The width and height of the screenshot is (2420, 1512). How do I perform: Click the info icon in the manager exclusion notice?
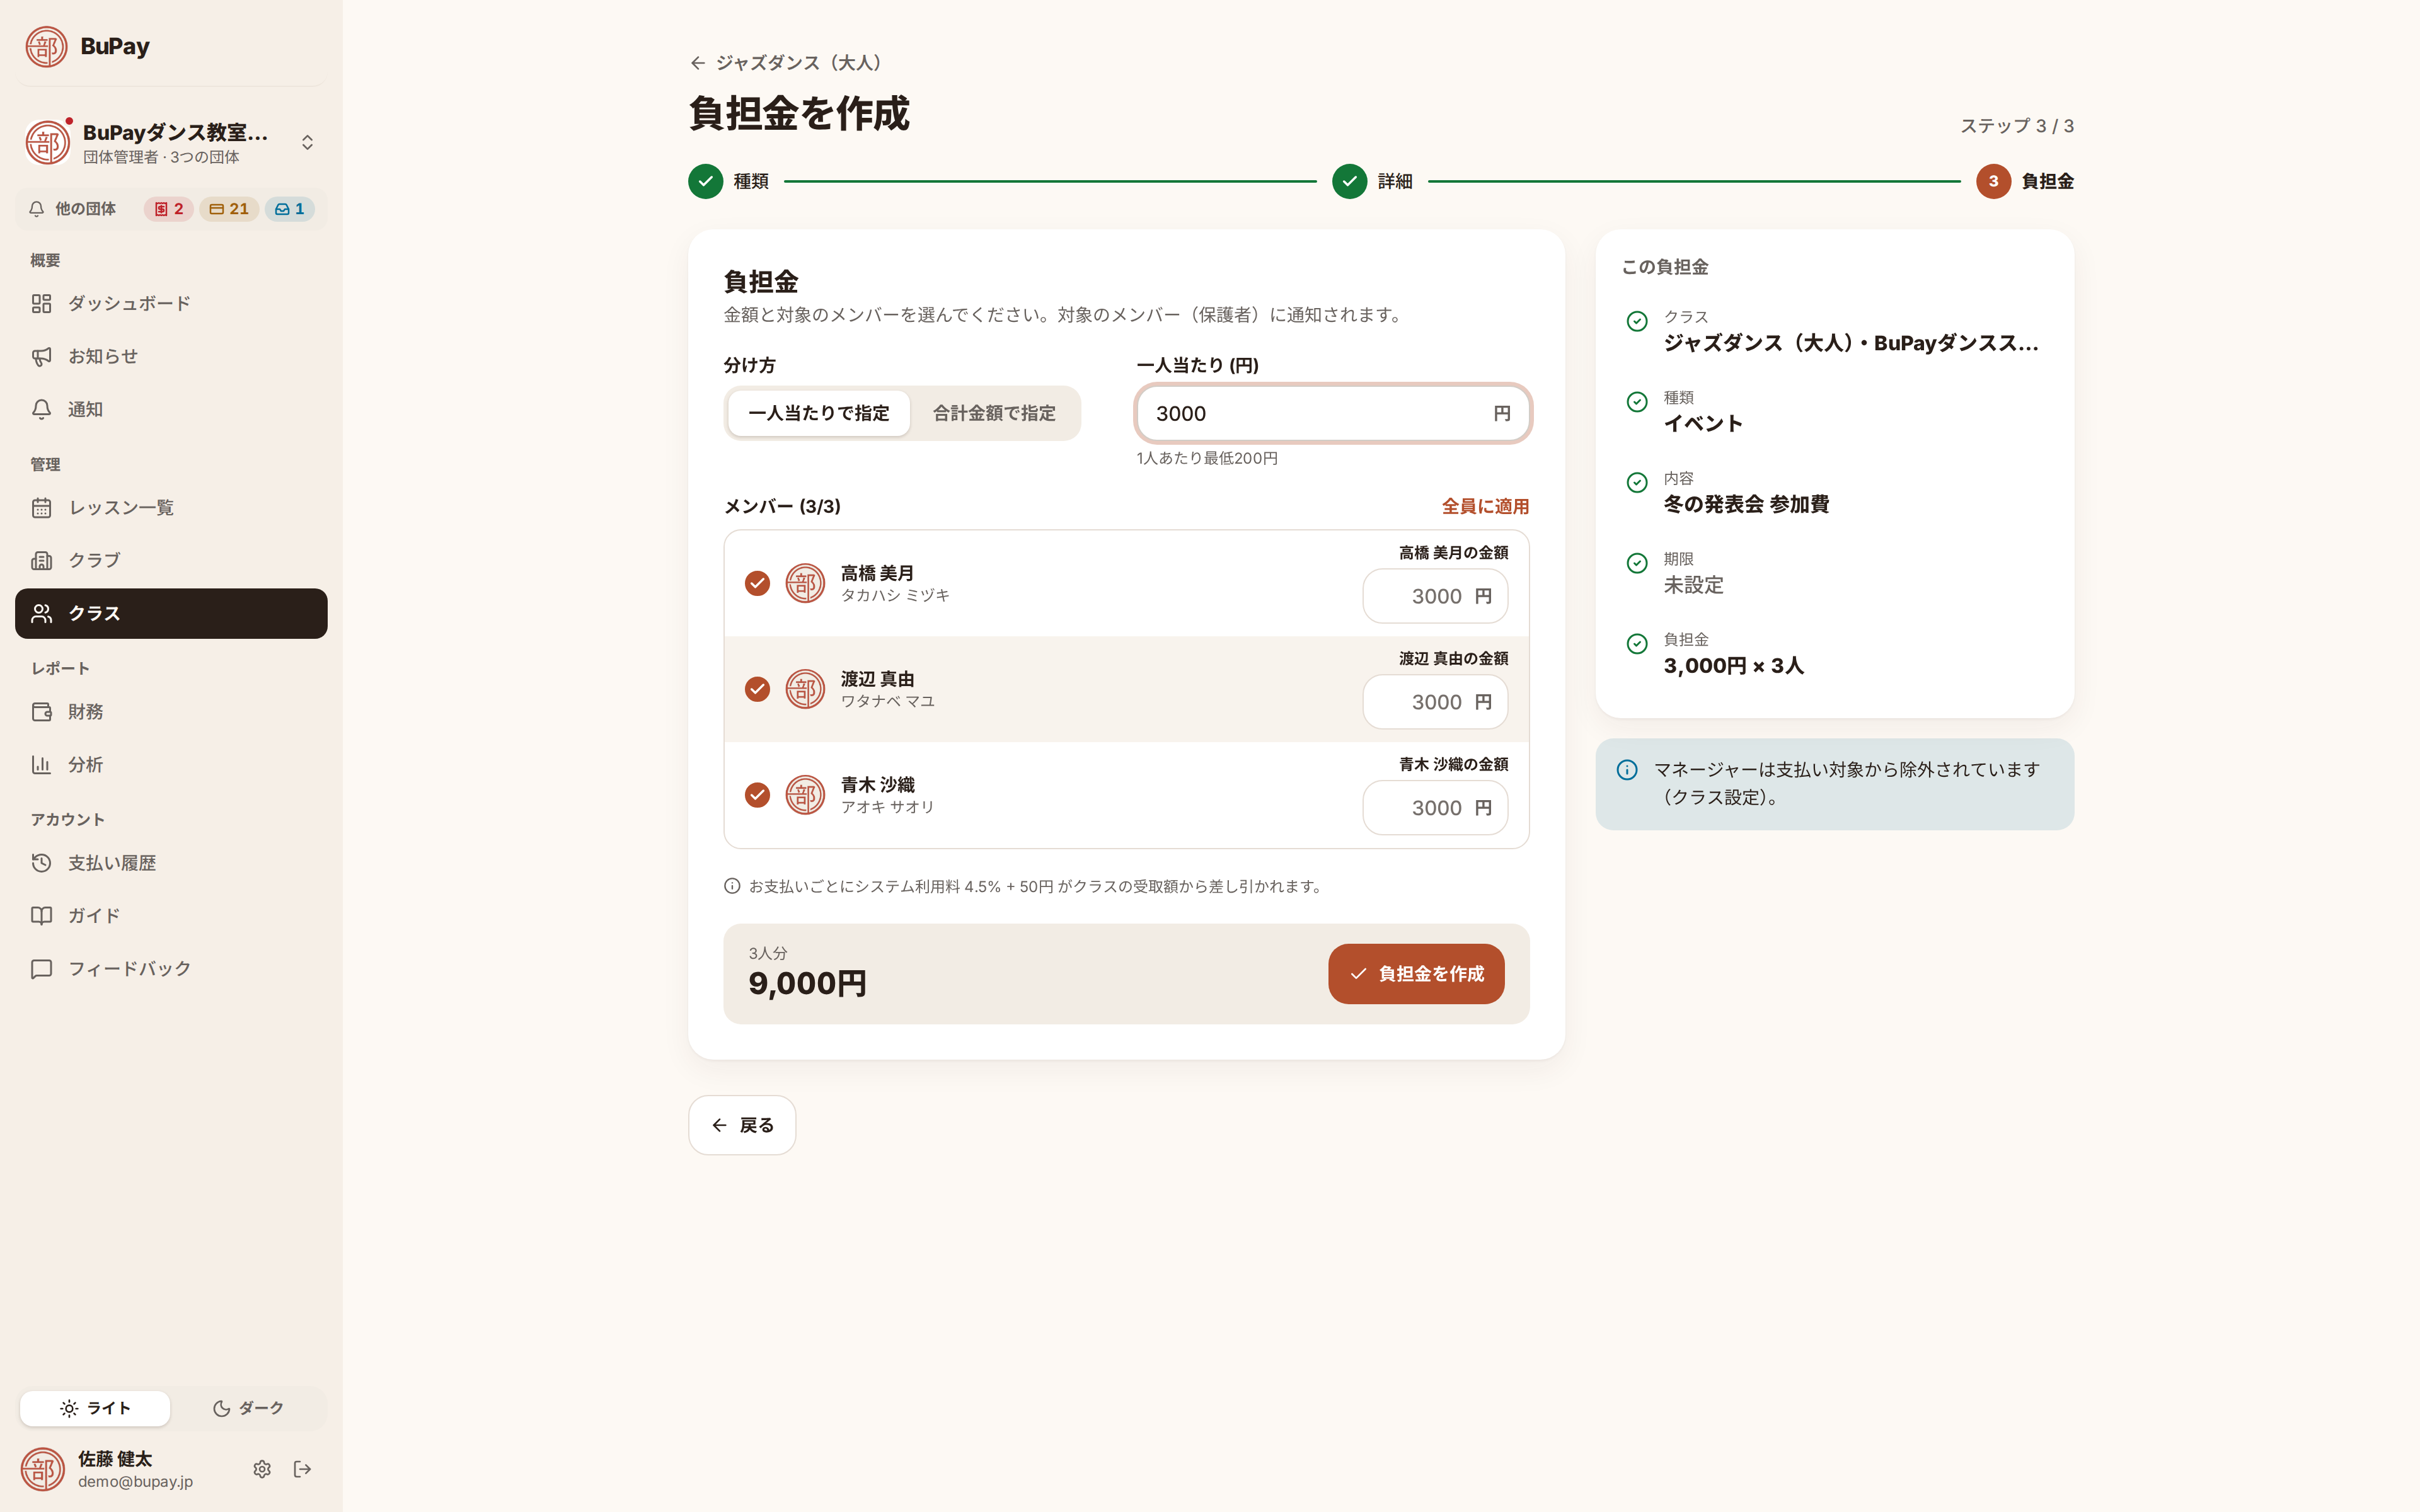(1627, 770)
